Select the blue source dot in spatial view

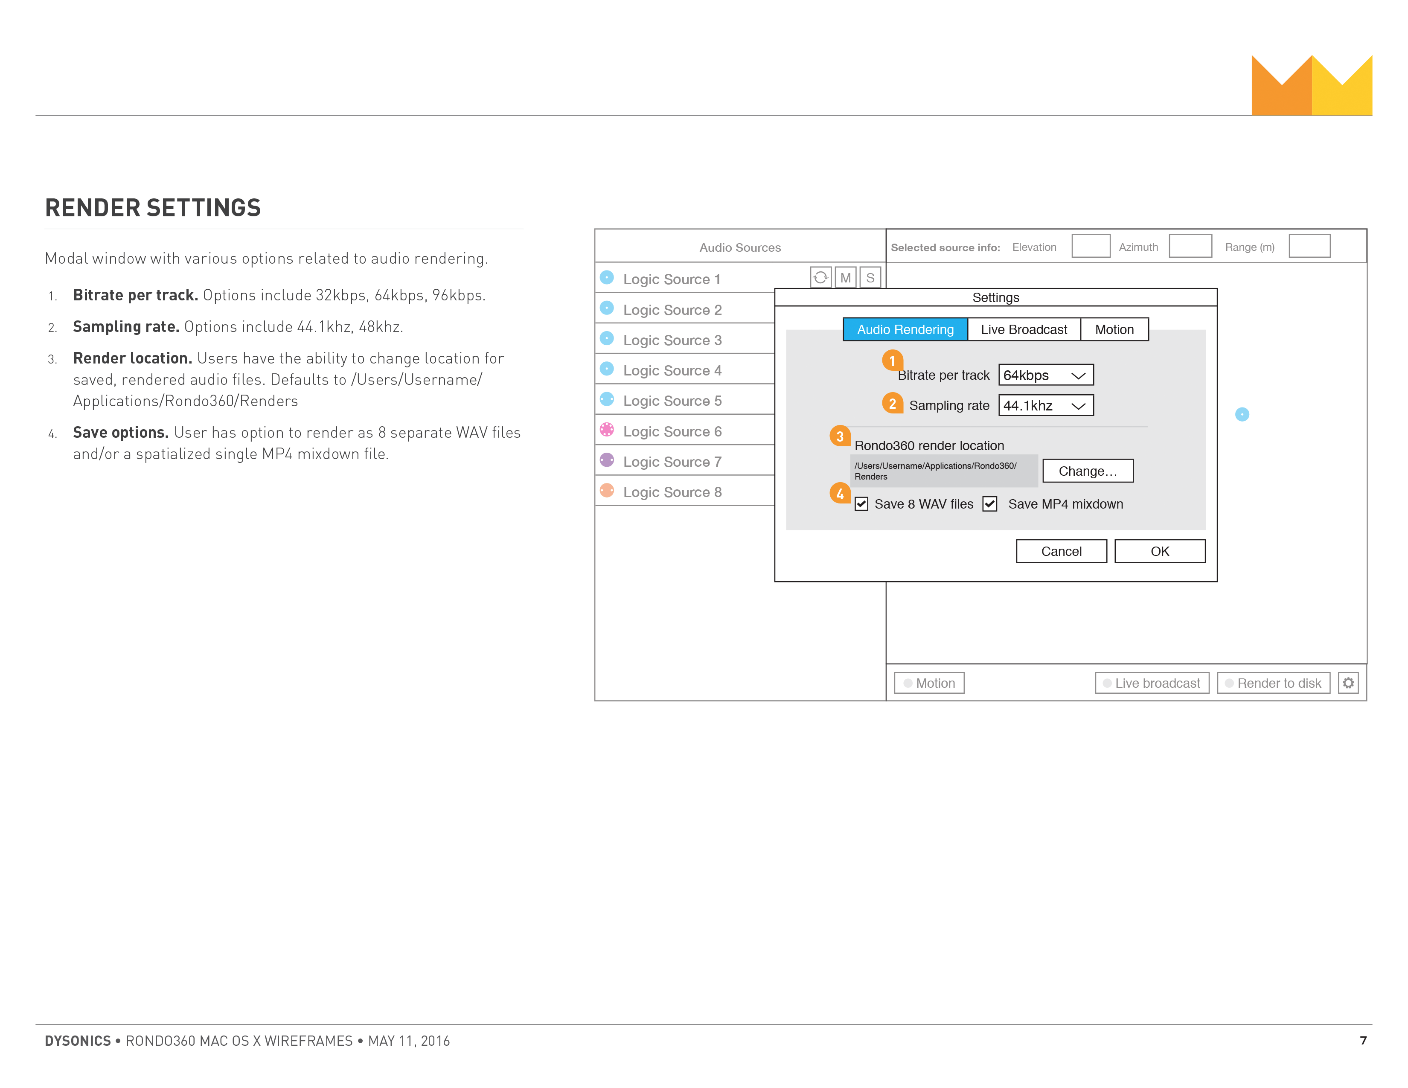(1242, 414)
